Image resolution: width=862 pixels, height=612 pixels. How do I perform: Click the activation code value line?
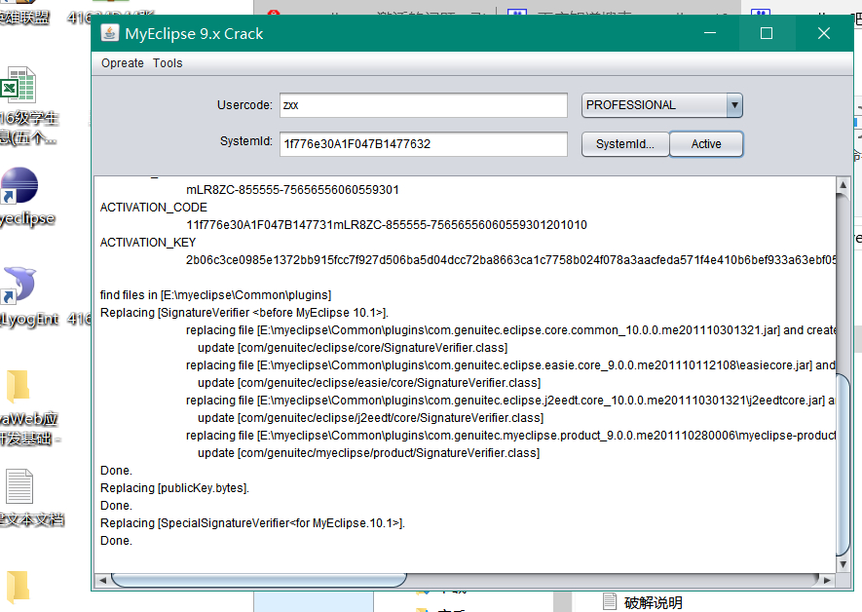pyautogui.click(x=387, y=225)
